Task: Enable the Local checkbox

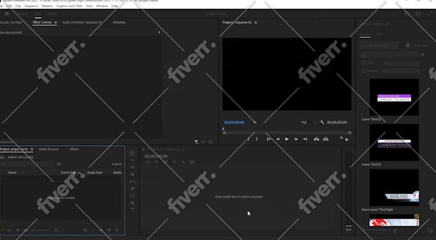Action: coord(364,63)
